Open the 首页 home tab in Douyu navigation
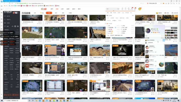Screen dimensions: 181x102 tap(52, 9)
